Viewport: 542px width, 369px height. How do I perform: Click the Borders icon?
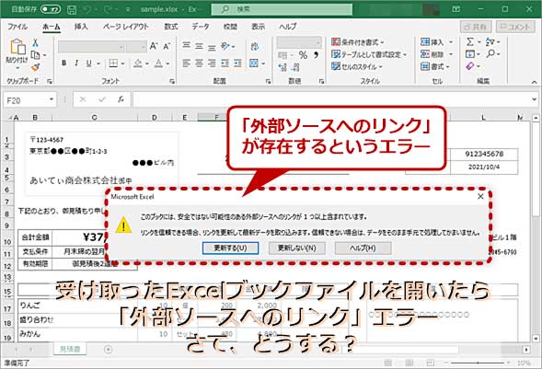tap(113, 63)
